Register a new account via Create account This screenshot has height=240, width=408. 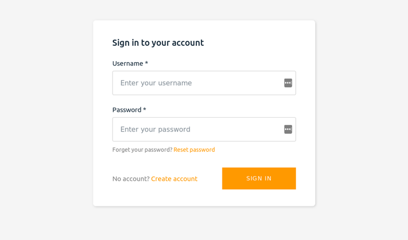click(x=174, y=179)
